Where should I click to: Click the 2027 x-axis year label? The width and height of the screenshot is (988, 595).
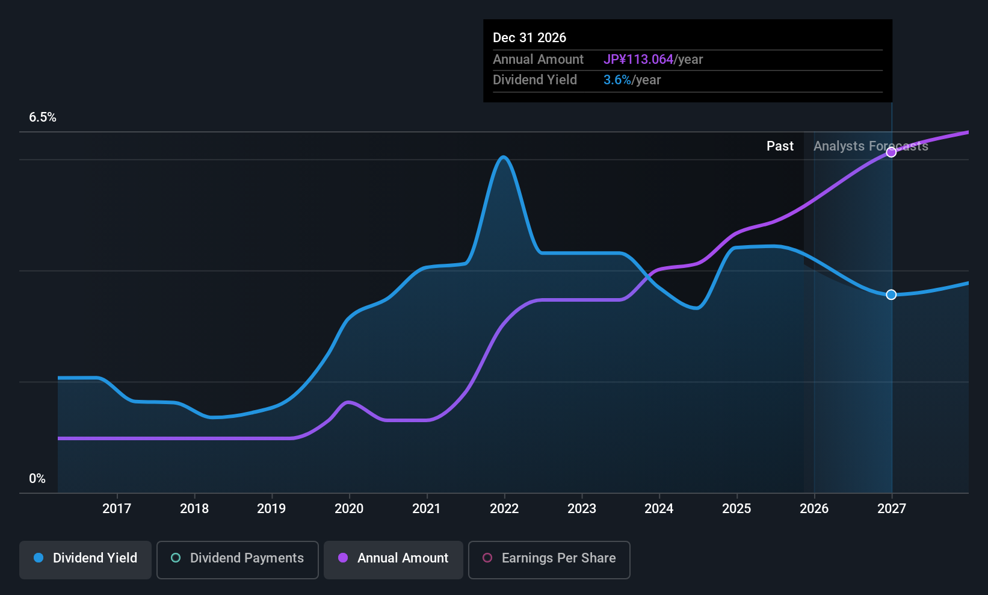pyautogui.click(x=891, y=509)
